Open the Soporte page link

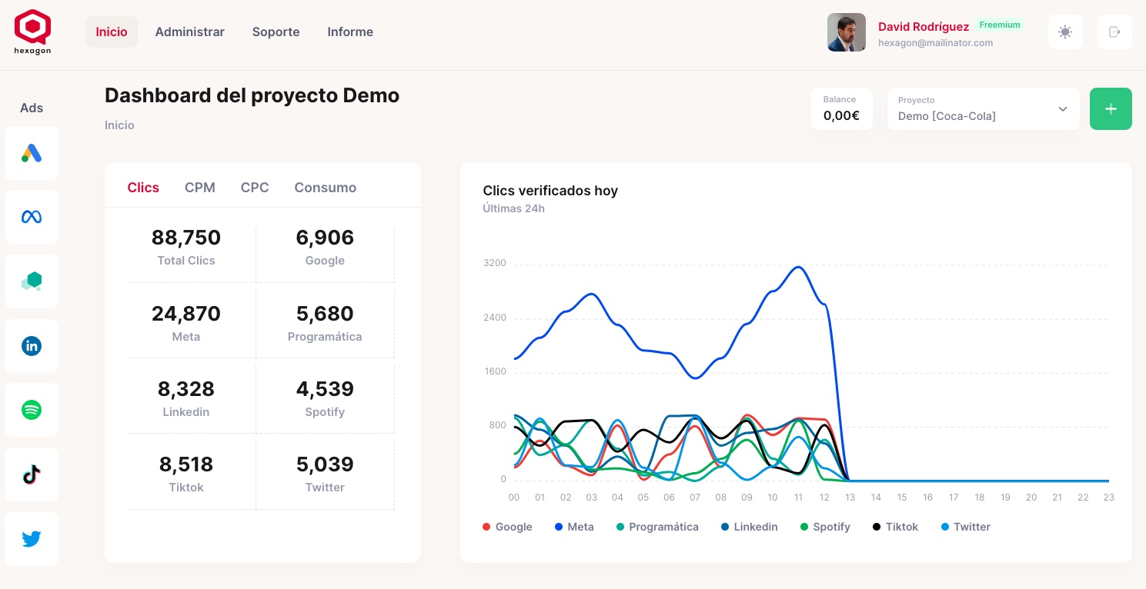pos(276,32)
